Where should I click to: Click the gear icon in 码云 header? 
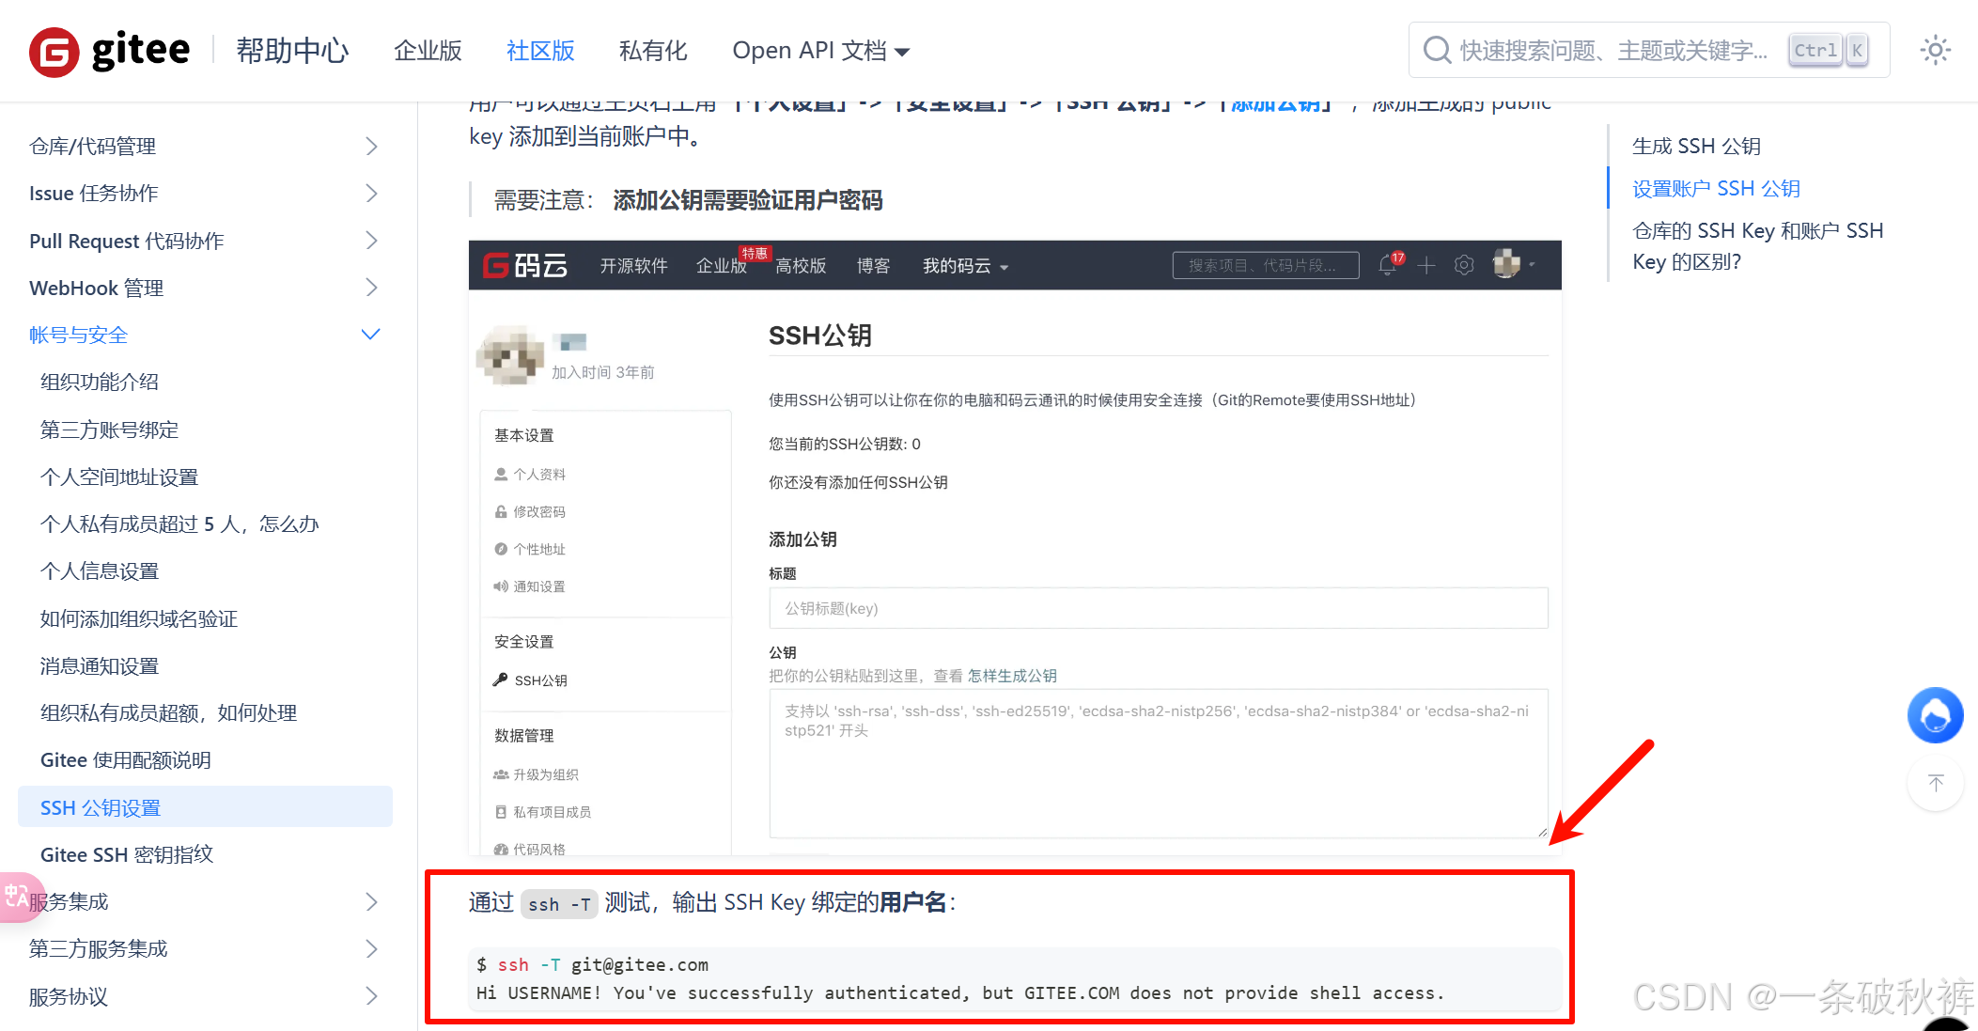[1463, 265]
